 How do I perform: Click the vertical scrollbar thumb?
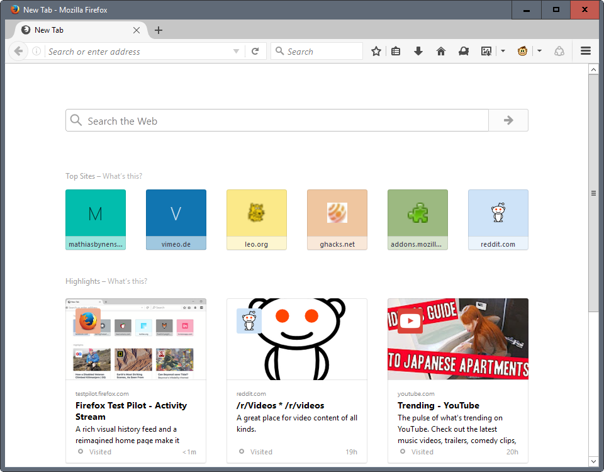pyautogui.click(x=593, y=193)
